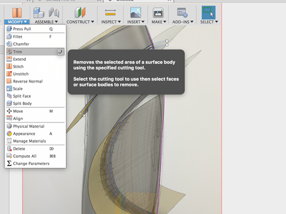
Task: Select the Trim menu command
Action: [x=35, y=52]
